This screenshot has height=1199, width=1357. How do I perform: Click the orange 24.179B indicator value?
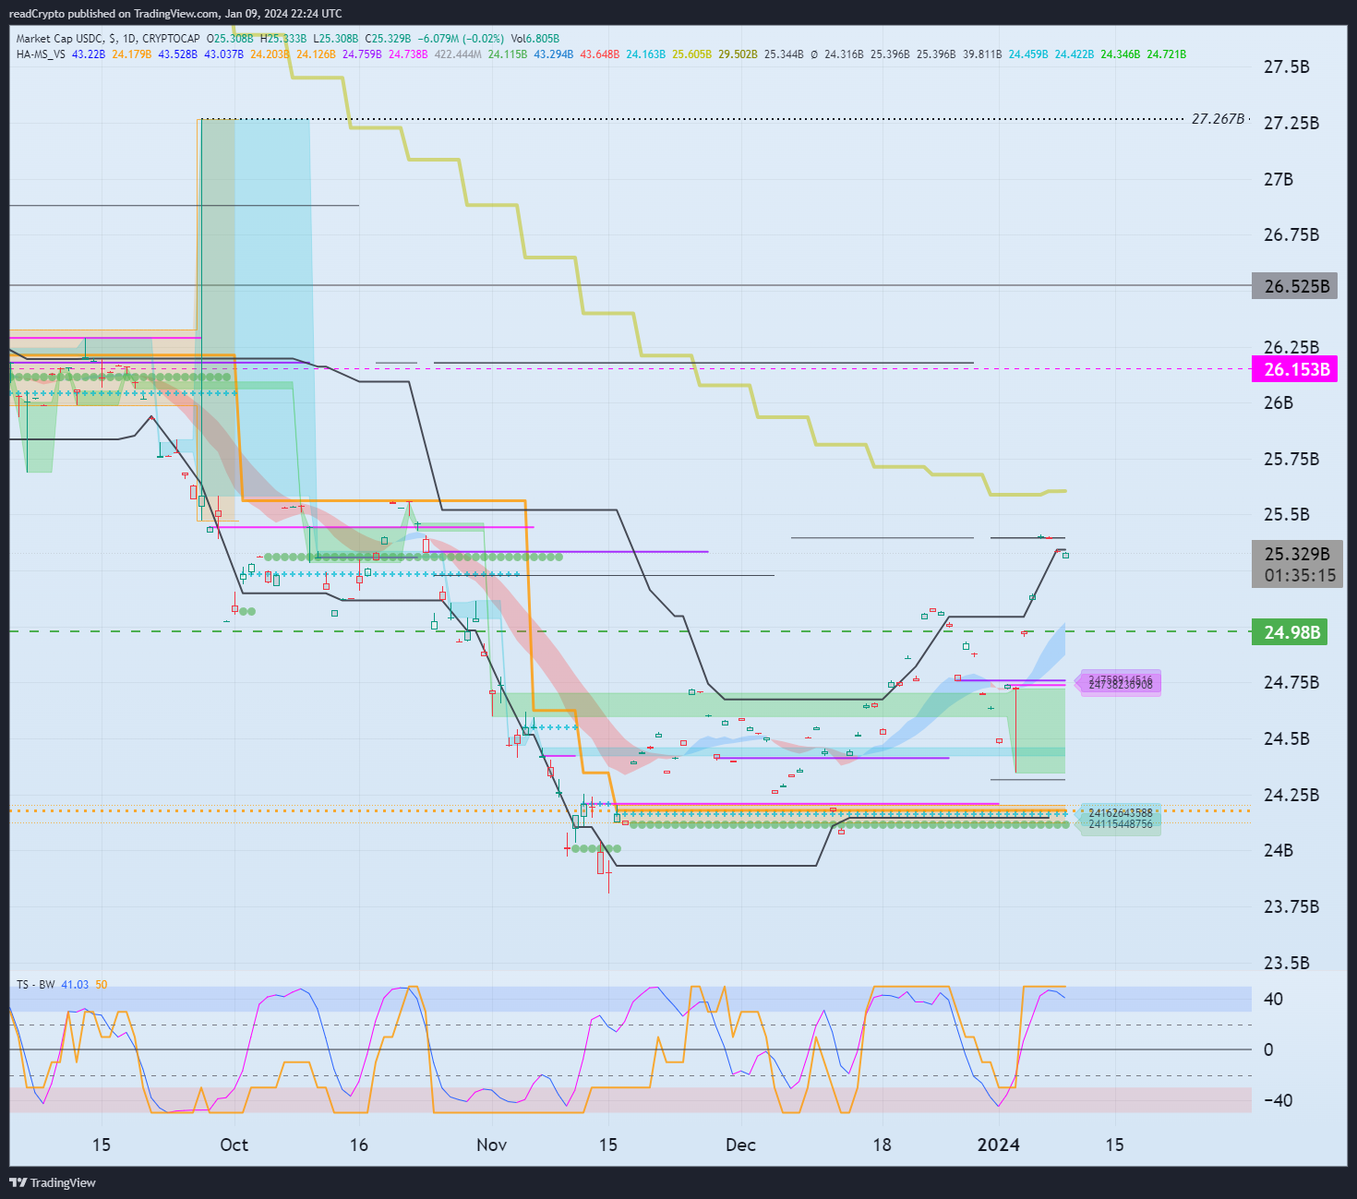coord(132,54)
